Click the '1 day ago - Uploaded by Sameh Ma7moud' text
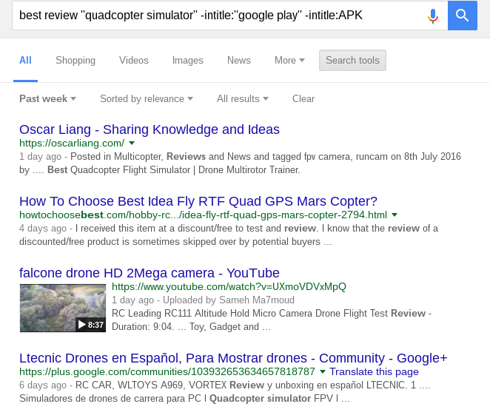 click(x=203, y=300)
